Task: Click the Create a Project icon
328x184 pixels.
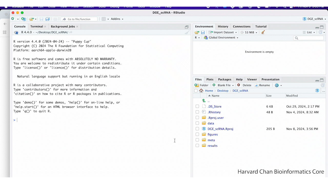Action: pyautogui.click(x=24, y=19)
